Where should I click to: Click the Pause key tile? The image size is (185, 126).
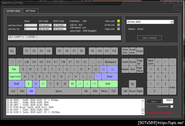coord(140,51)
